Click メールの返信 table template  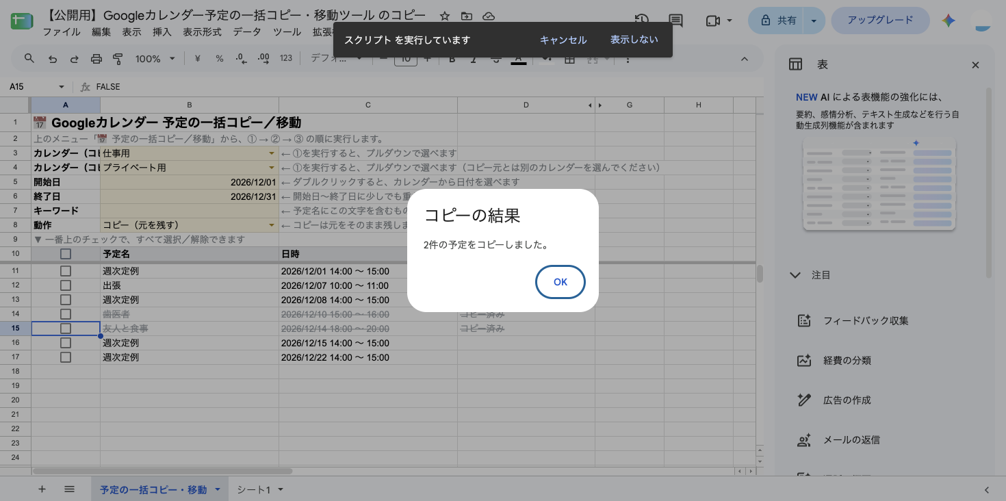point(851,439)
